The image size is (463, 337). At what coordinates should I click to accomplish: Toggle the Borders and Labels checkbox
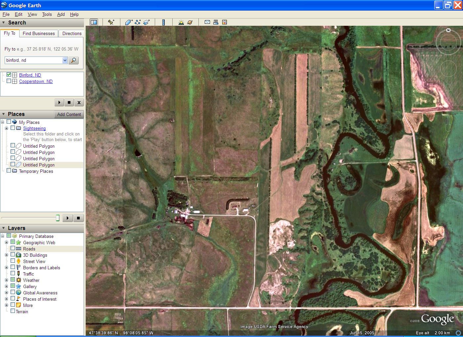(x=13, y=267)
